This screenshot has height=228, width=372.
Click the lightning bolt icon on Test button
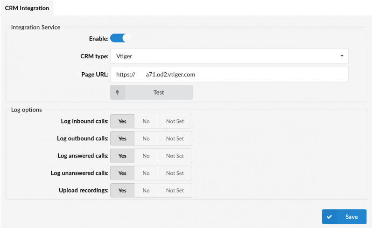coord(118,92)
